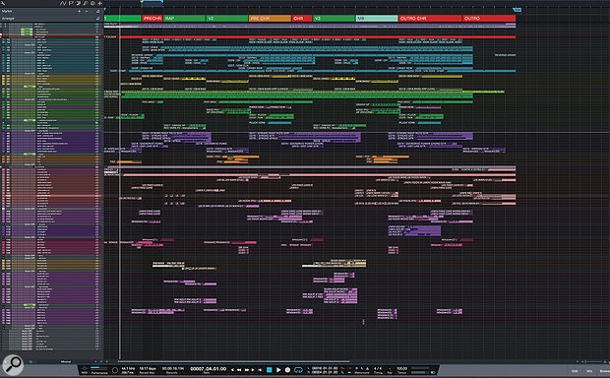Click the blue song end marker

click(x=517, y=10)
